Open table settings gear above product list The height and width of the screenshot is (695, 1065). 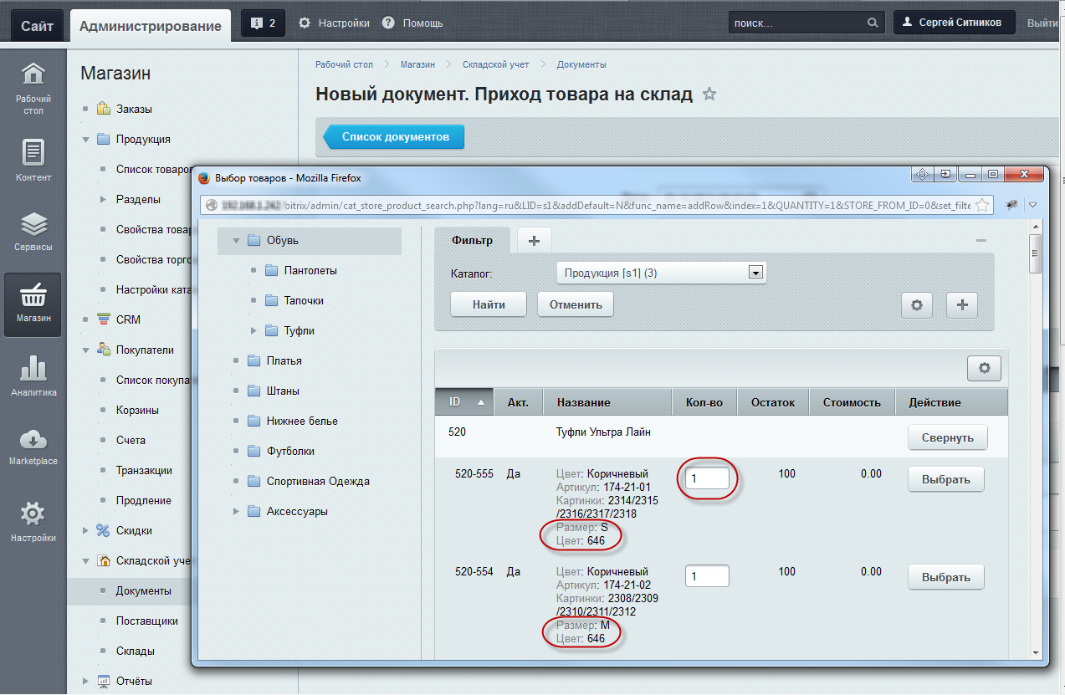pos(984,368)
